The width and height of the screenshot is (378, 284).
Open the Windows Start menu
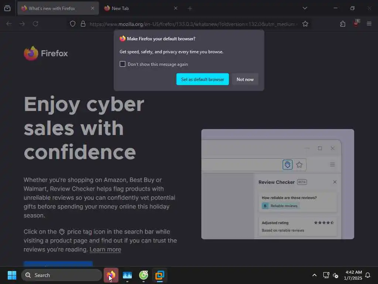(12, 275)
